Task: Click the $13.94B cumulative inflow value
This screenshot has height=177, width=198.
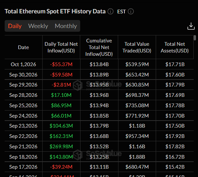Action: [x=99, y=106]
